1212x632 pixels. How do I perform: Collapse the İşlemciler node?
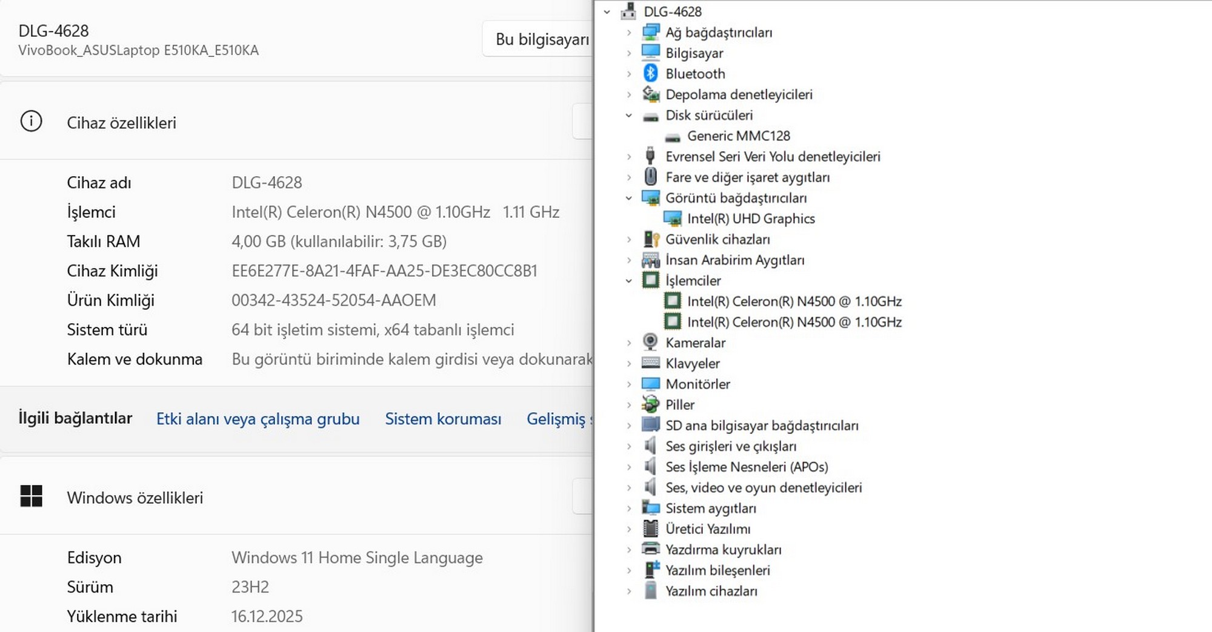(x=628, y=280)
